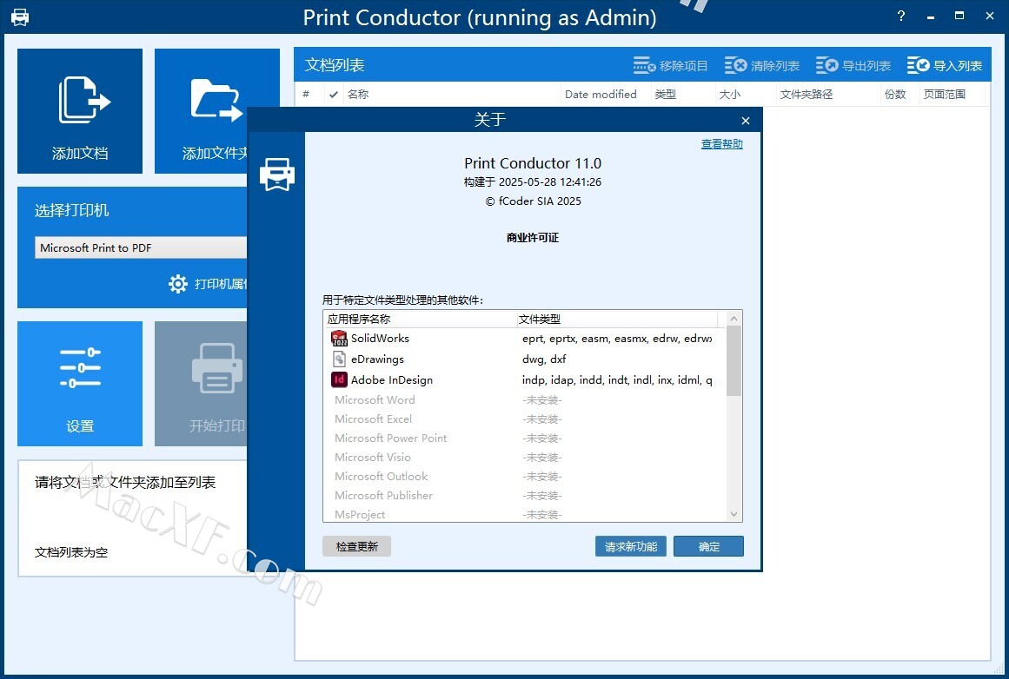Screen dimensions: 1009x679
Task: Open the printer selection box showing Microsoft Print to PDF
Action: tap(141, 247)
